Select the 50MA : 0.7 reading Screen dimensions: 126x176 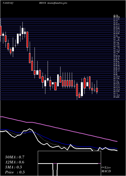pos(15,157)
